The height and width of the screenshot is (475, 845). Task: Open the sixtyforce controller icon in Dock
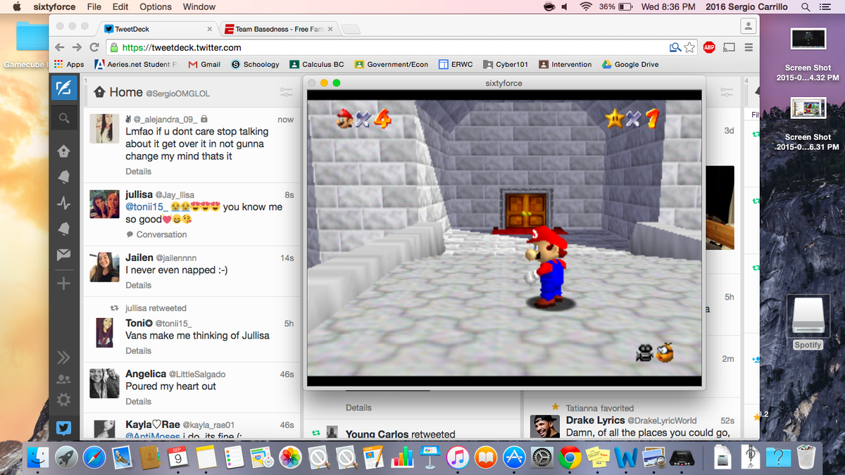click(682, 458)
